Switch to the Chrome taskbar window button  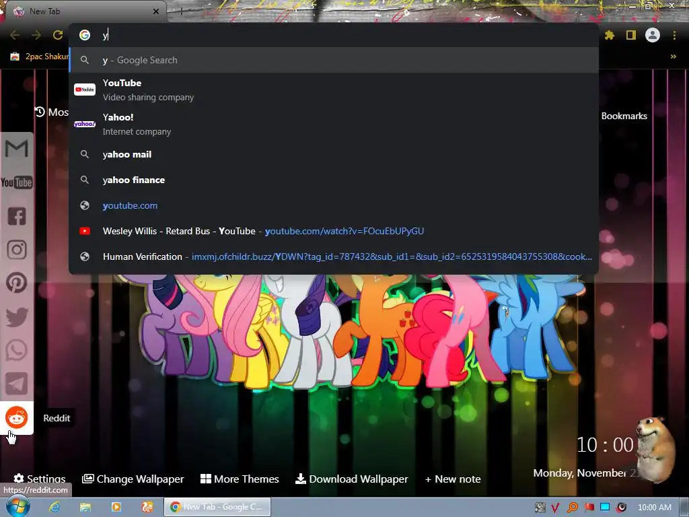[x=217, y=507]
